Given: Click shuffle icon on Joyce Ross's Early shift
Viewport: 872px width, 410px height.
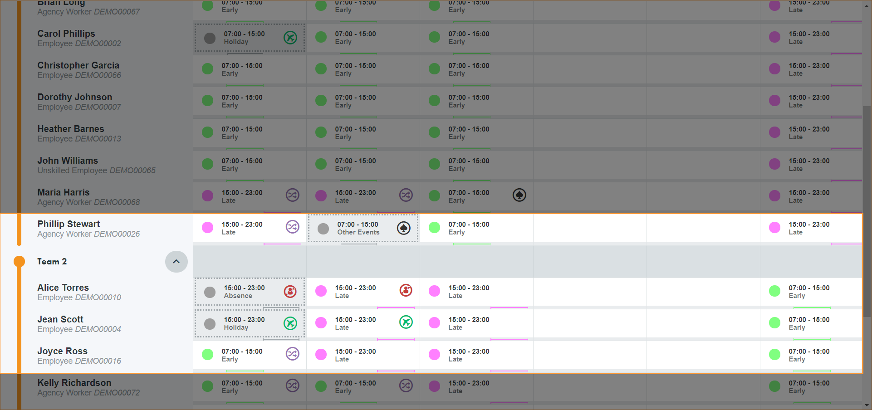Looking at the screenshot, I should click(x=292, y=354).
